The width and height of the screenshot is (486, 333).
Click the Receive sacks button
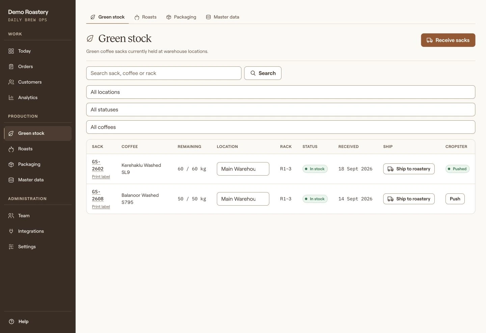coord(448,40)
